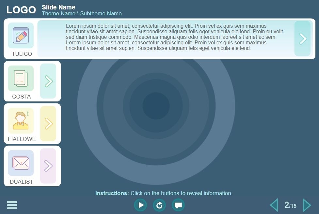Click the 2/15 slide counter

tap(290, 205)
